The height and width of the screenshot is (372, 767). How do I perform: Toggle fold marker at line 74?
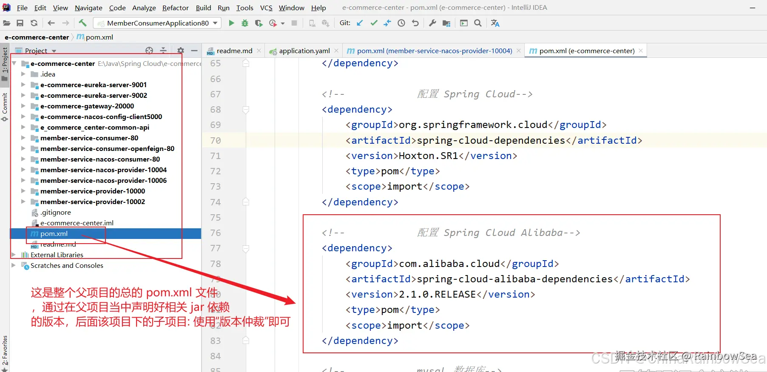[246, 202]
